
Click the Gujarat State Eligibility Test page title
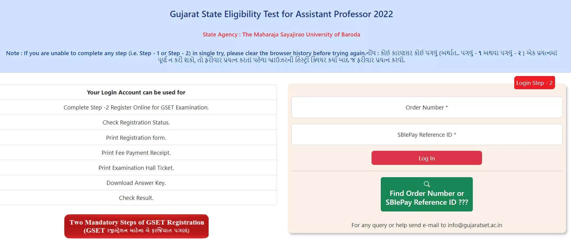[x=281, y=14]
